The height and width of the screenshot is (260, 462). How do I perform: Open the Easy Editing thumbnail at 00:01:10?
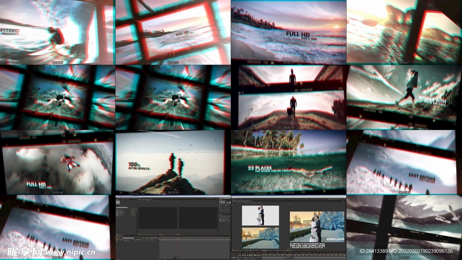(57, 227)
